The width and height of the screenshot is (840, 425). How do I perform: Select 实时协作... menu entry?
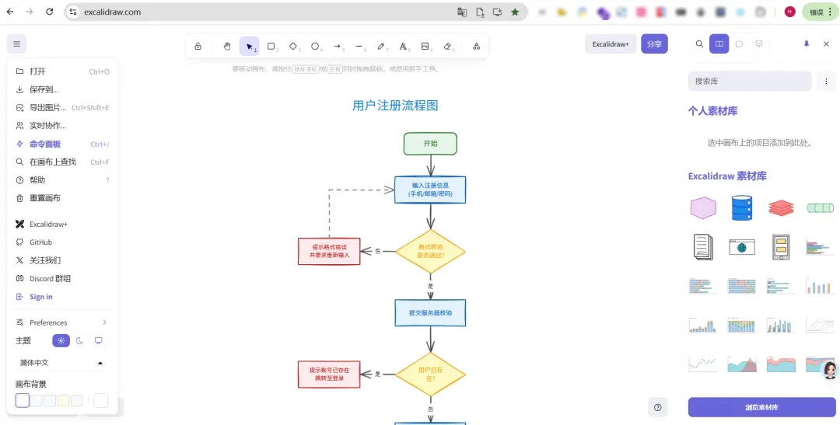coord(62,126)
